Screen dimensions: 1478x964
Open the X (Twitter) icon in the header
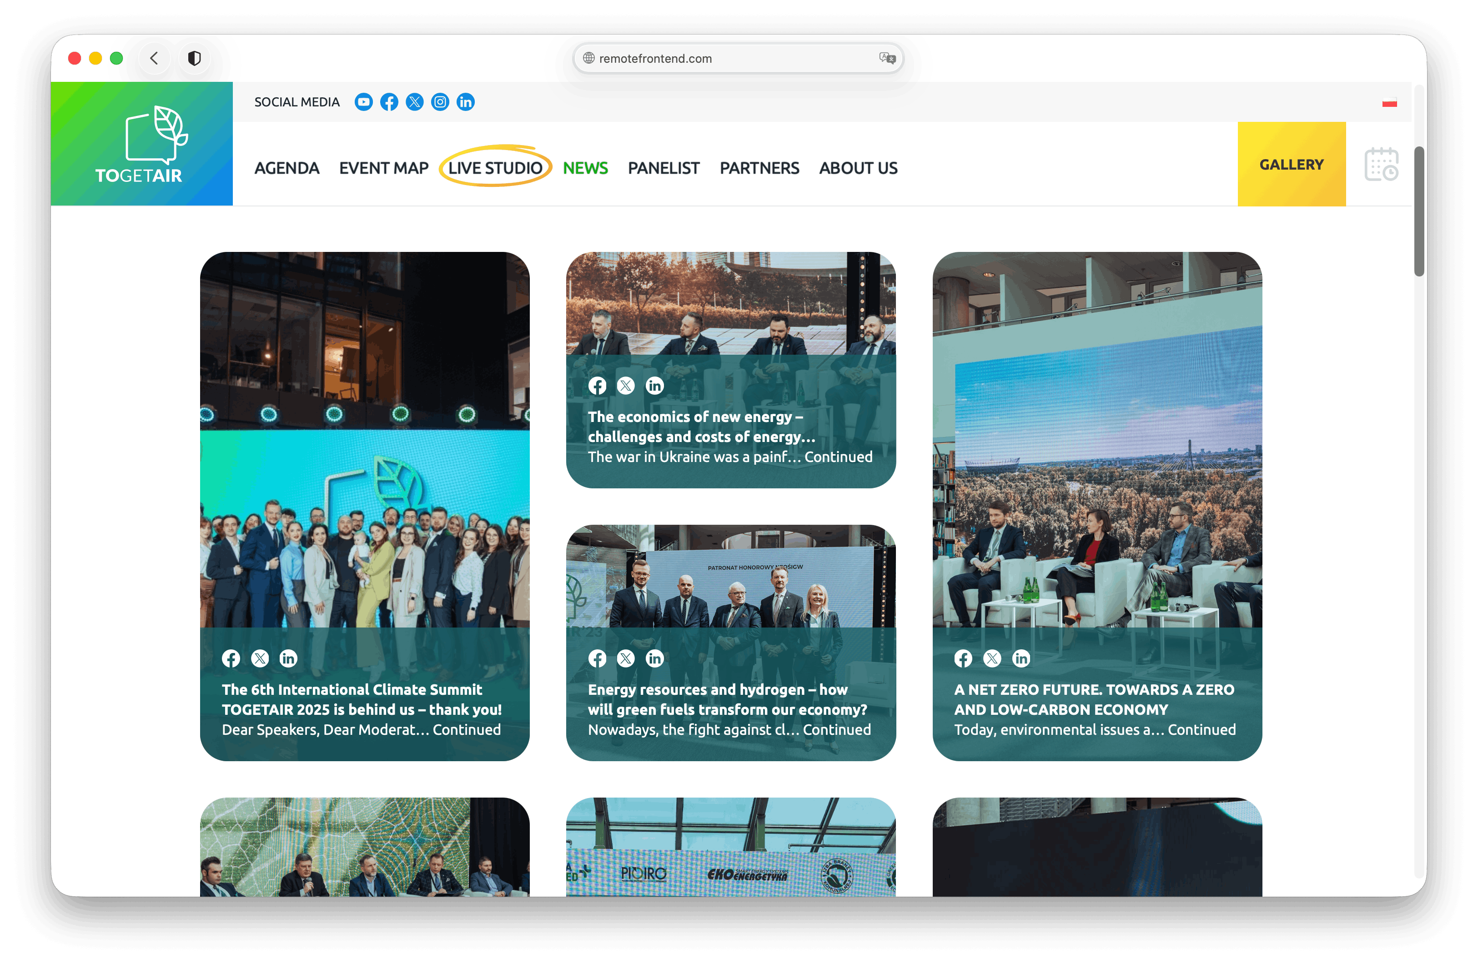click(x=414, y=102)
